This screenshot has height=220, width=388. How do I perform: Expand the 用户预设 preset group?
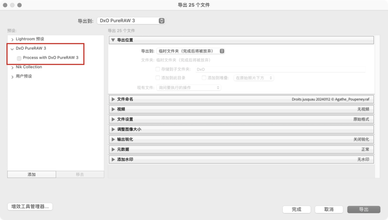click(12, 77)
